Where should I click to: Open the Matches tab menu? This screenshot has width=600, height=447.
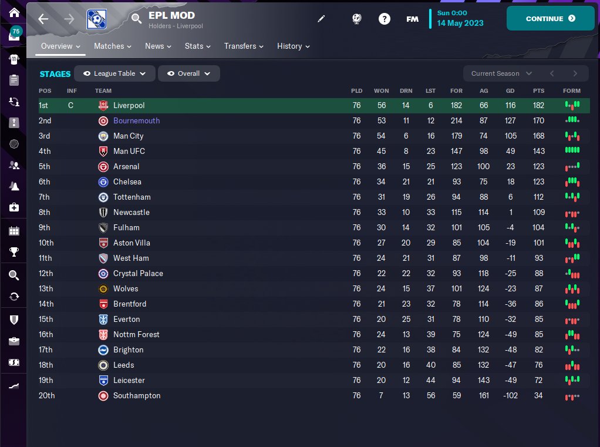[113, 46]
